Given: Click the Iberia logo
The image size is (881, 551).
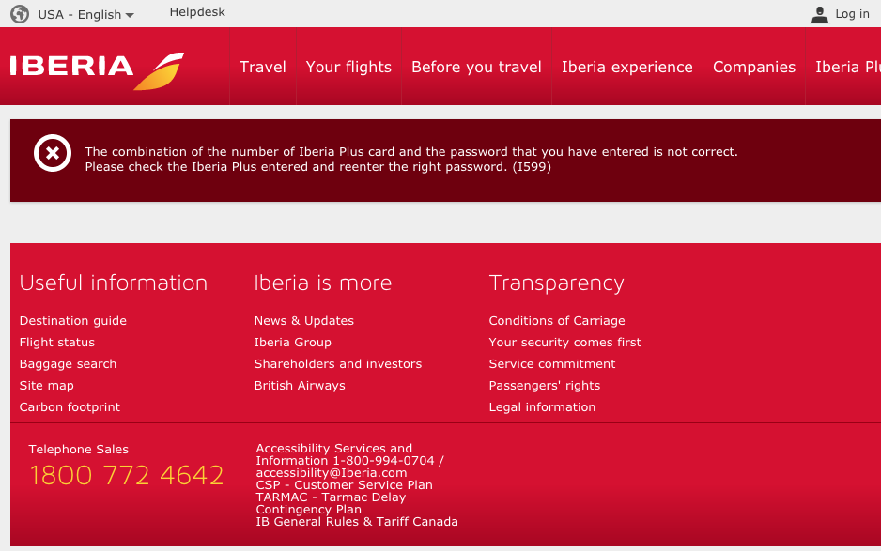Looking at the screenshot, I should point(97,69).
